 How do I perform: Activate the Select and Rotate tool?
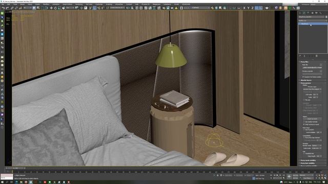(x=55, y=8)
